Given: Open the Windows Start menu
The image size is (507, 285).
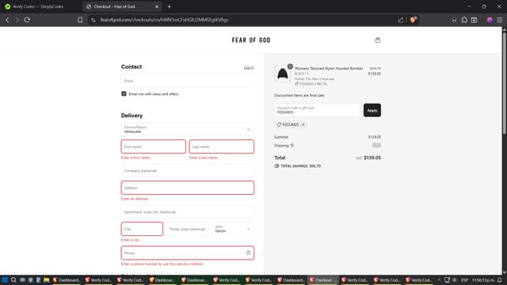Looking at the screenshot, I should tap(5, 280).
